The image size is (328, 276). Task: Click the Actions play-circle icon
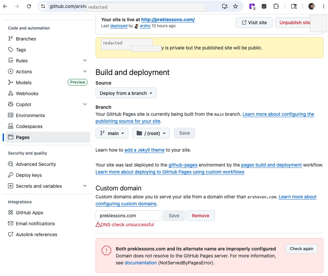[x=11, y=71]
